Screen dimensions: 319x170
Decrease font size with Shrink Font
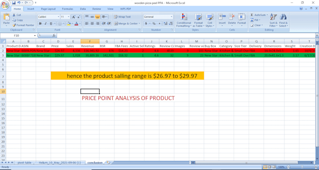[x=79, y=17]
